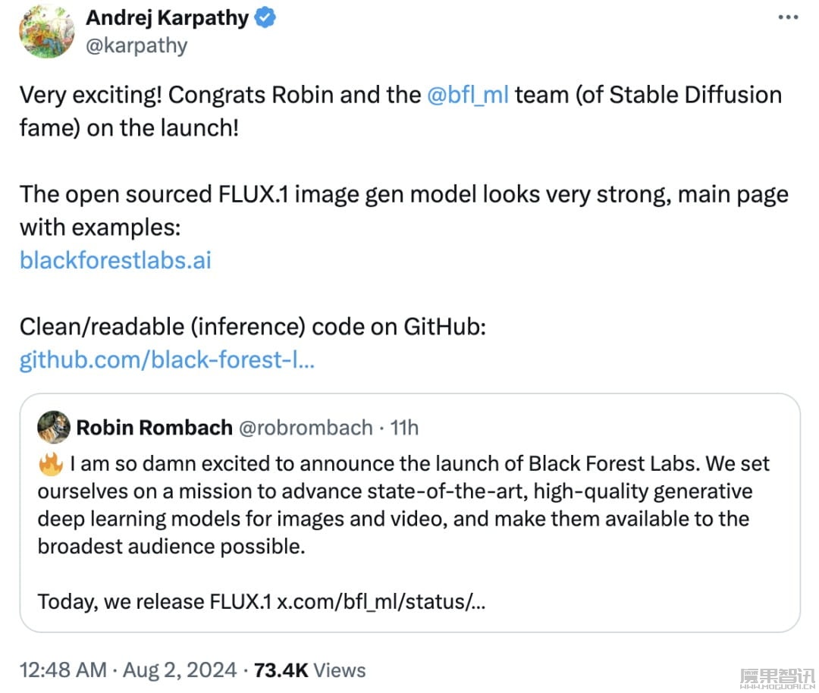The image size is (819, 693).
Task: Click the fire emoji in quoted tweet
Action: point(51,464)
